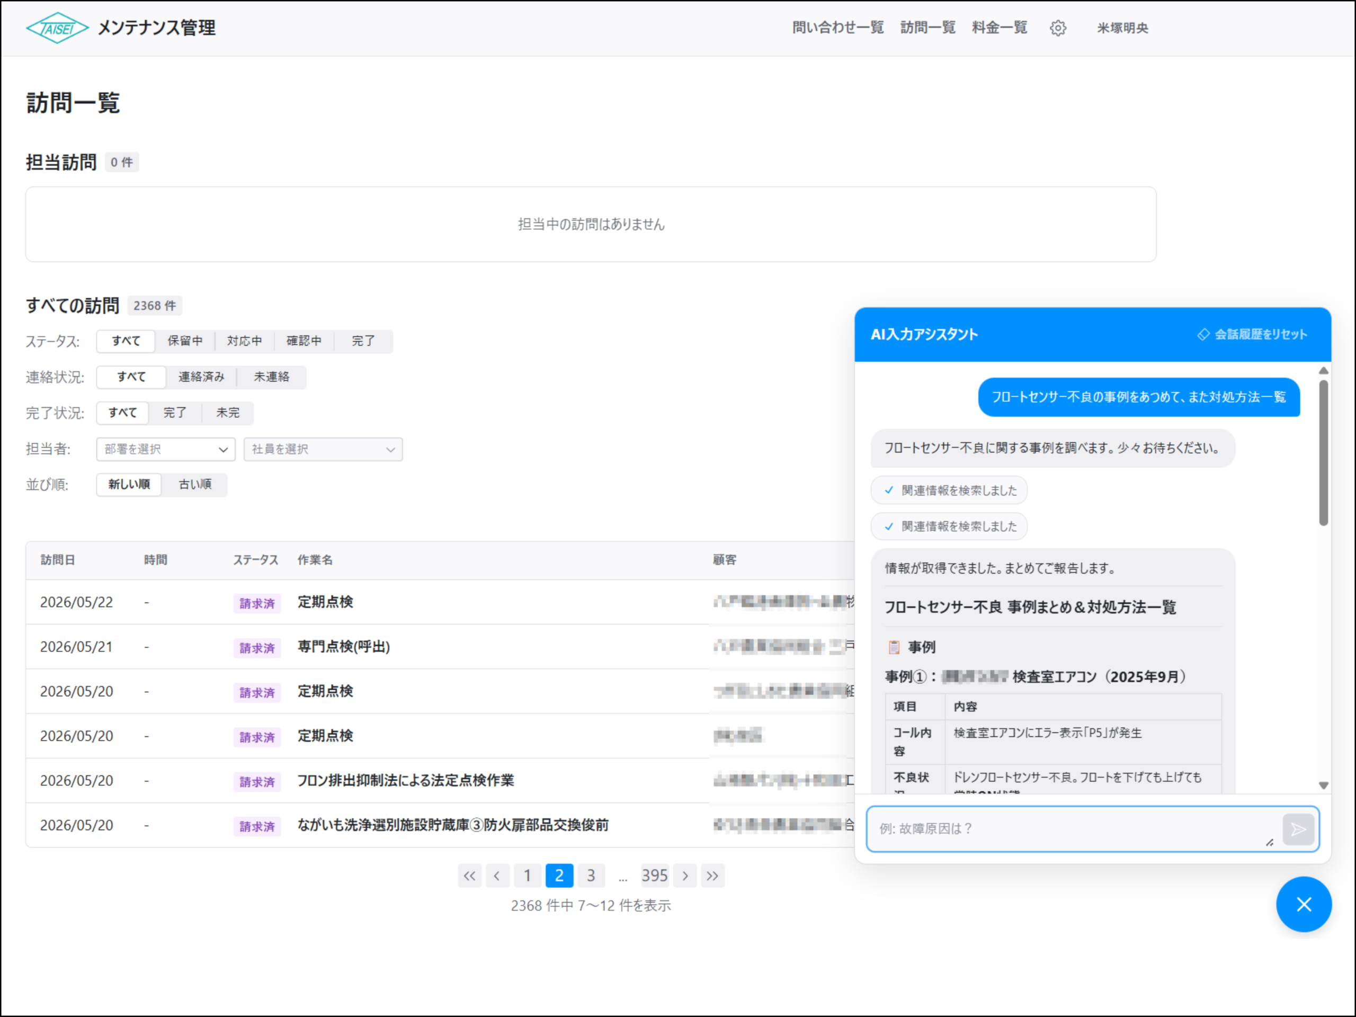1356x1017 pixels.
Task: Select 未完 in completion status filter
Action: (x=227, y=413)
